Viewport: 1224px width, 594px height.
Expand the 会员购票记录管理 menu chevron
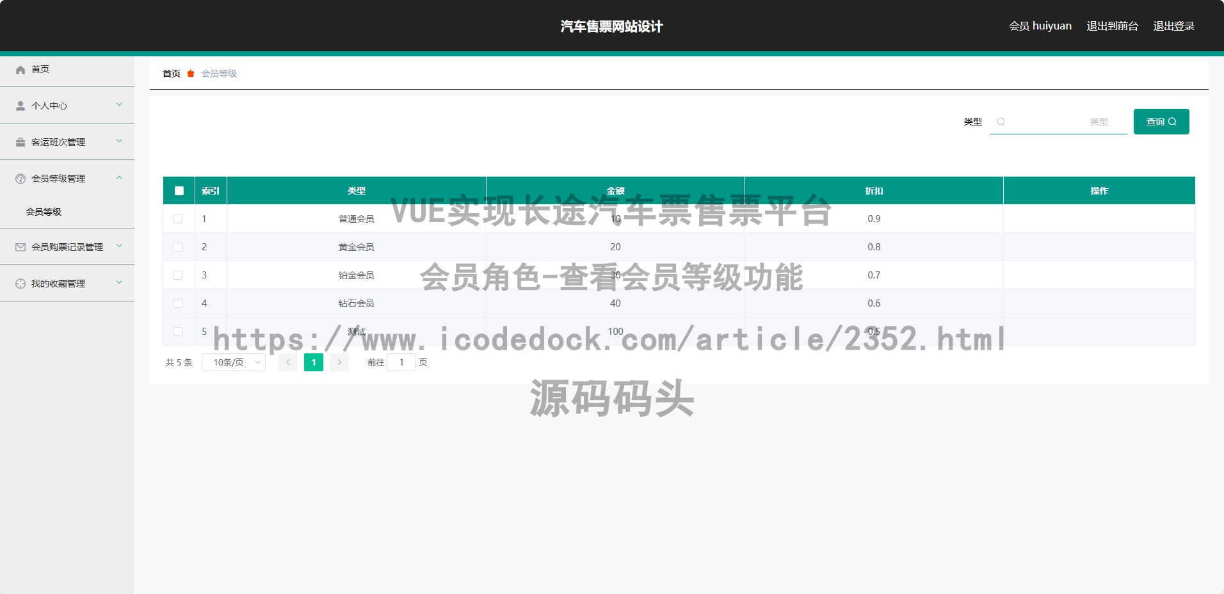119,246
